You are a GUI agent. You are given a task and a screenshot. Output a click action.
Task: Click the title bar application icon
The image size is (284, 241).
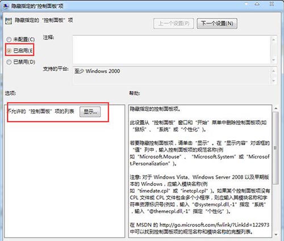pos(6,6)
